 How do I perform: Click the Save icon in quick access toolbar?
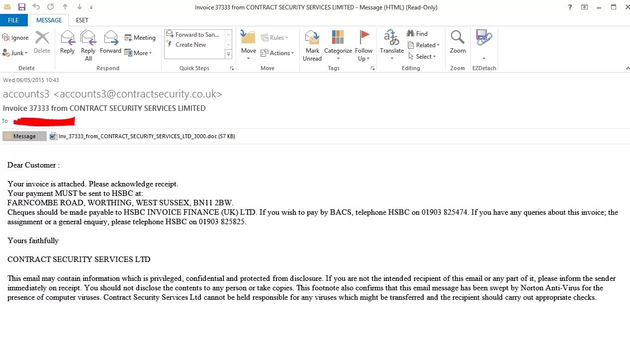tap(21, 7)
